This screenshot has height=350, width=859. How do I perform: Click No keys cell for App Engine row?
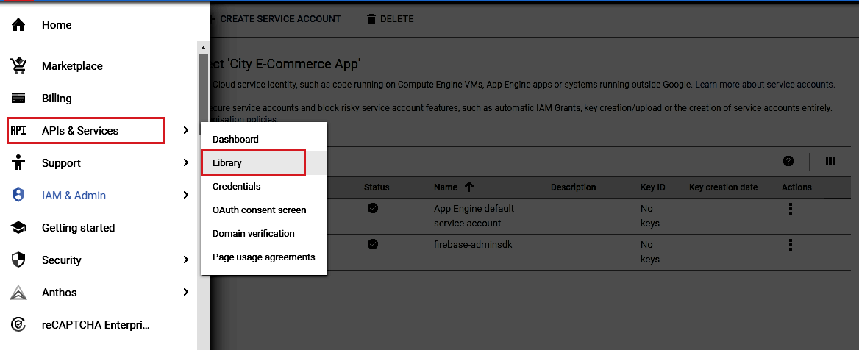pyautogui.click(x=649, y=215)
